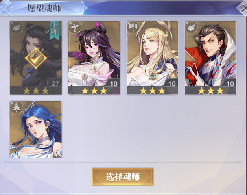Click the tree class icon on blue-haired card
Viewport: 247px width, 195px height.
17,108
